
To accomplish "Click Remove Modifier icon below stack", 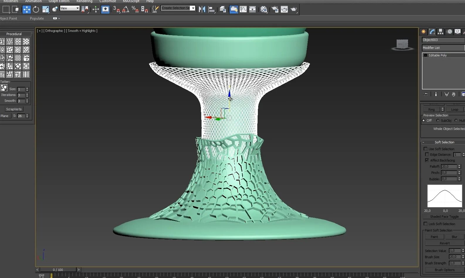I will pos(454,94).
